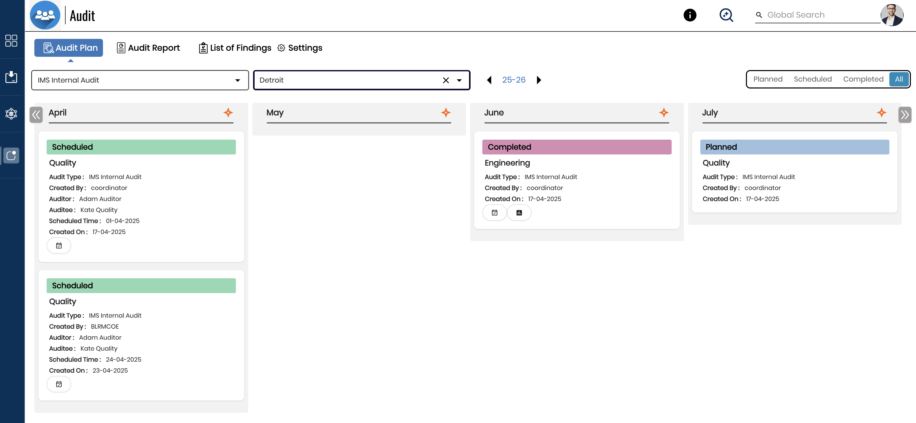This screenshot has height=423, width=916.
Task: Open the notifications icon at sidebar bottom
Action: coord(11,155)
